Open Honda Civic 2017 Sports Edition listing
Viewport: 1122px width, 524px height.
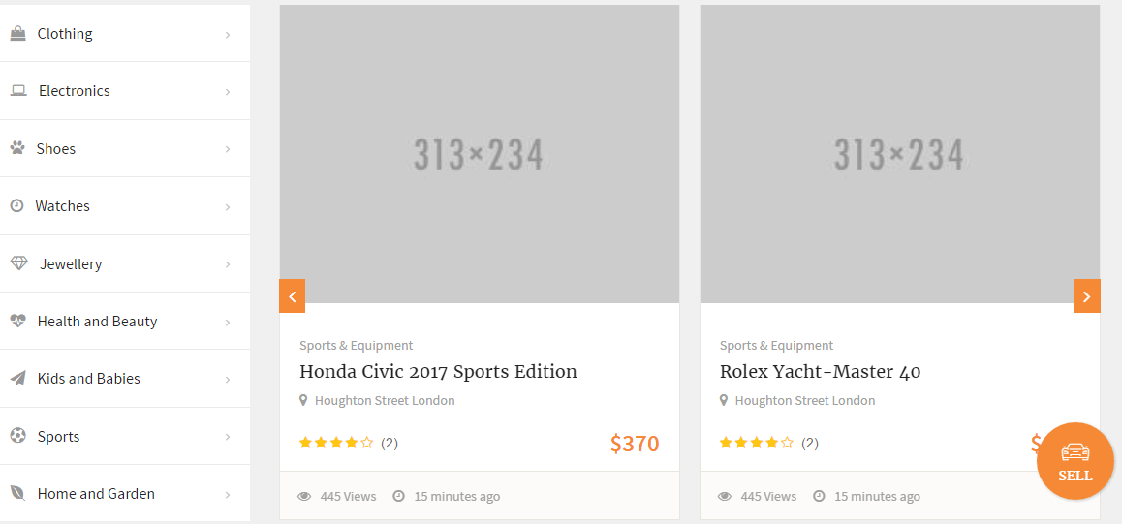438,372
